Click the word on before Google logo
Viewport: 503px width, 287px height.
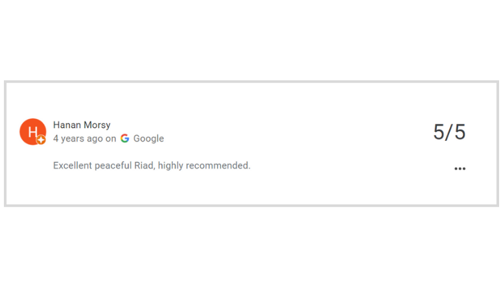[111, 139]
